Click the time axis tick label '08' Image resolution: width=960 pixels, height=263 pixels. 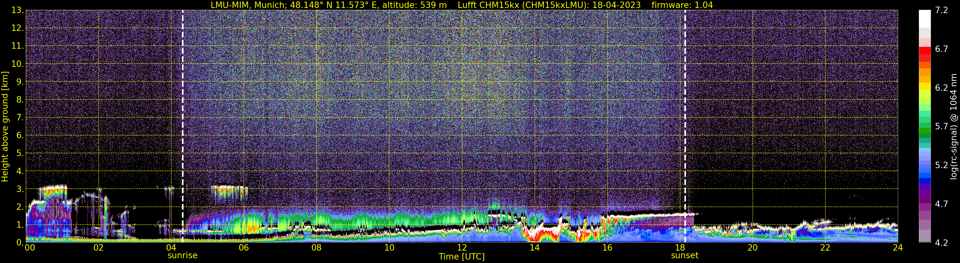[316, 248]
